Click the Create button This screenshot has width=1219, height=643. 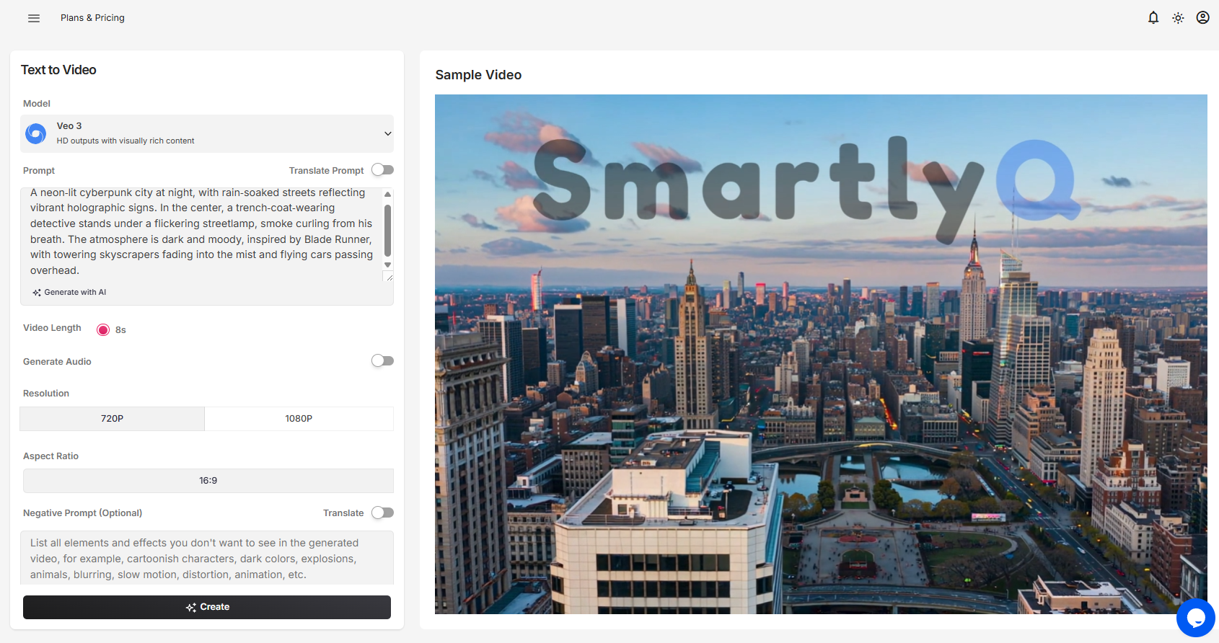point(207,607)
